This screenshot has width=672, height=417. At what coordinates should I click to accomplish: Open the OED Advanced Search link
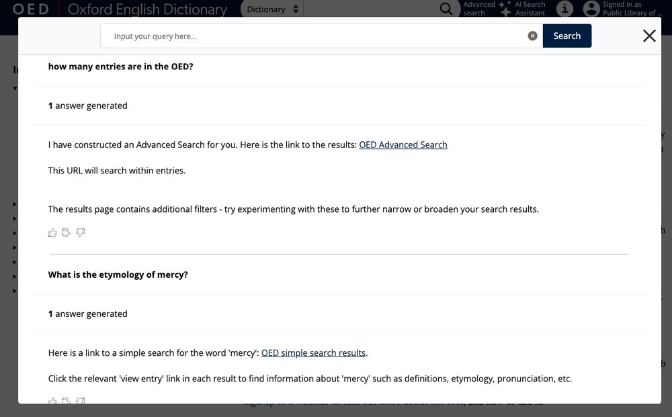click(403, 144)
